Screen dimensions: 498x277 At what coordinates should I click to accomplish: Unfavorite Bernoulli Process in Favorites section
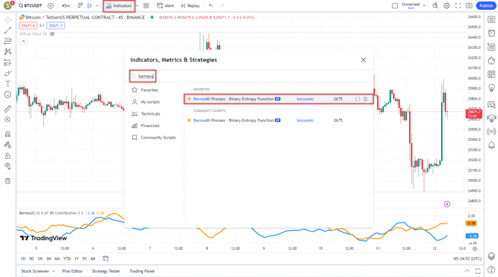[189, 99]
